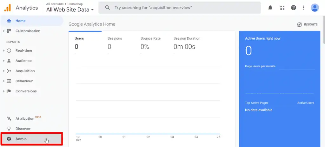Image resolution: width=325 pixels, height=147 pixels.
Task: Click the INSIGHTS button
Action: click(307, 24)
